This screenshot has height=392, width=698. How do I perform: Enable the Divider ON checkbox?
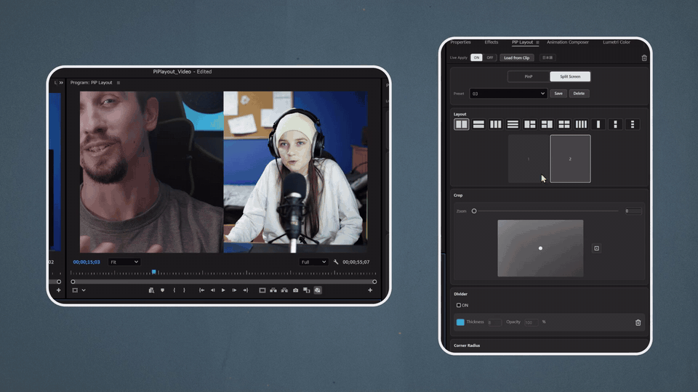(459, 306)
